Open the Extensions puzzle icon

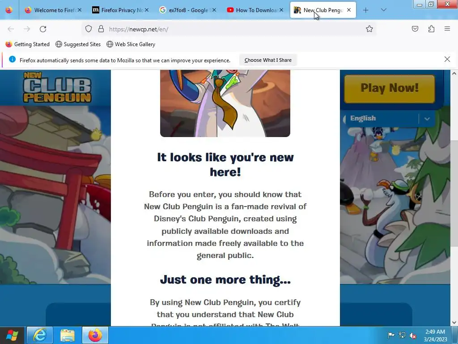pos(431,29)
